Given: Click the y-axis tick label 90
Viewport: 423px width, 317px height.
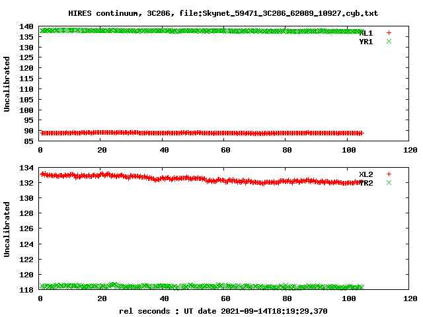Looking at the screenshot, I should (28, 131).
